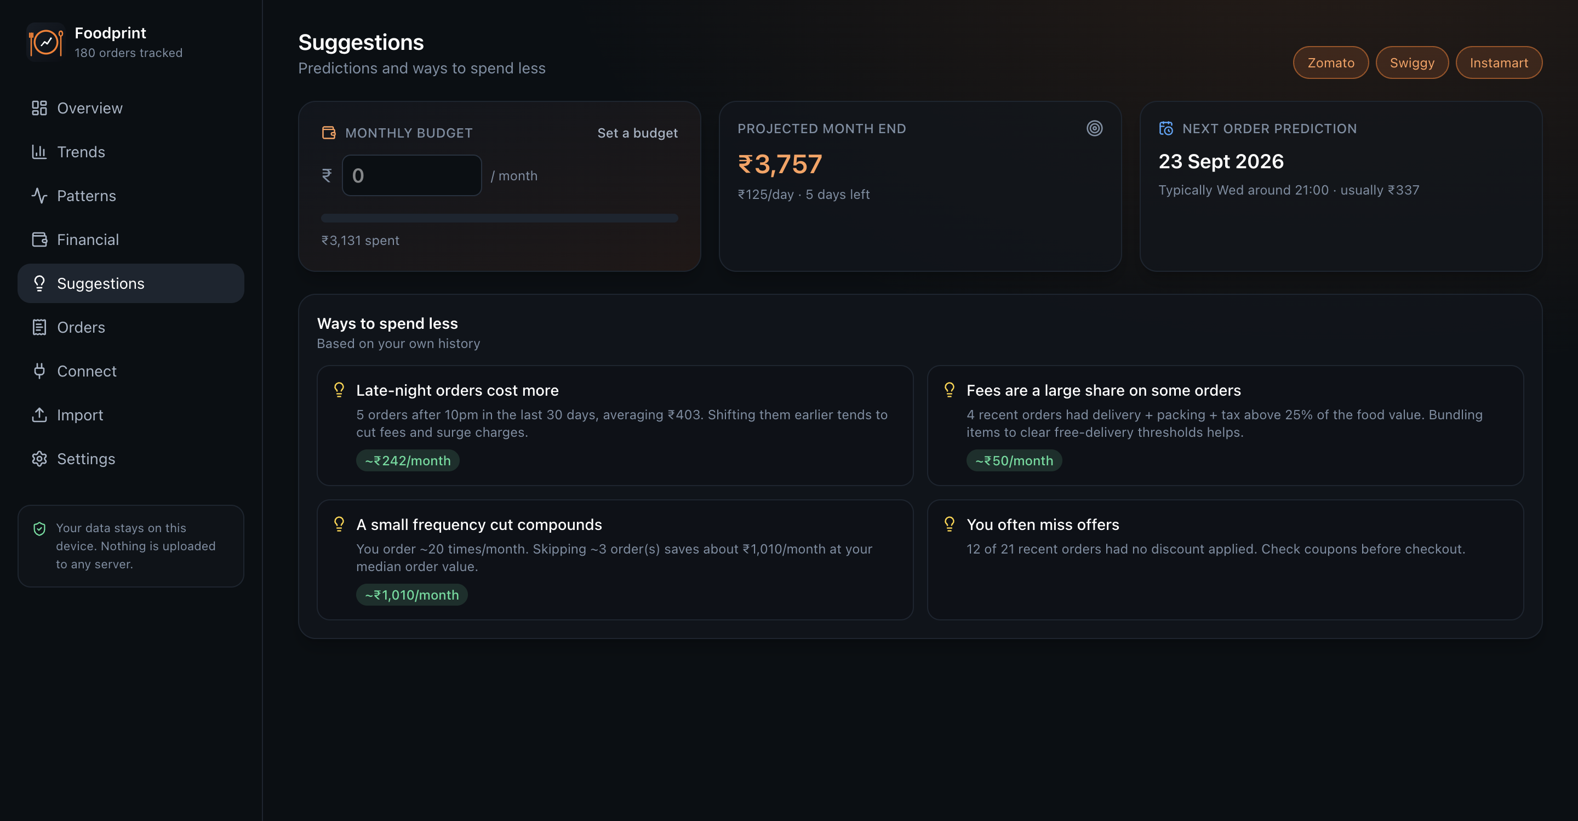Screen dimensions: 1578x821
Task: Click lightbulb icon on frequency cut card
Action: coord(339,524)
